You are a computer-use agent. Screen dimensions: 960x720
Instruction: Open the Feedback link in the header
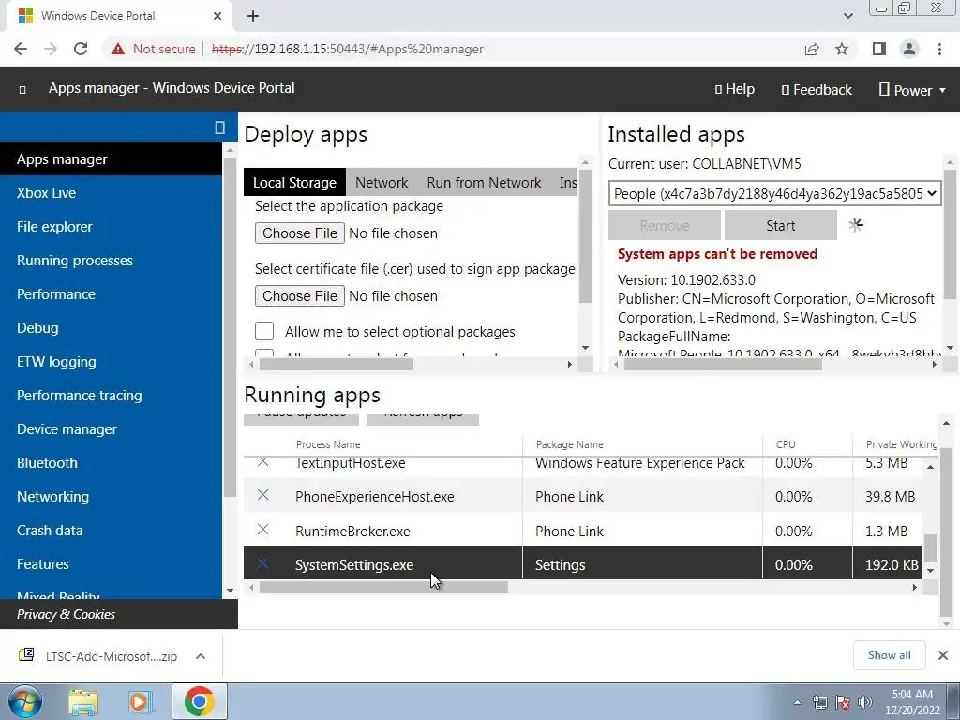pos(817,90)
